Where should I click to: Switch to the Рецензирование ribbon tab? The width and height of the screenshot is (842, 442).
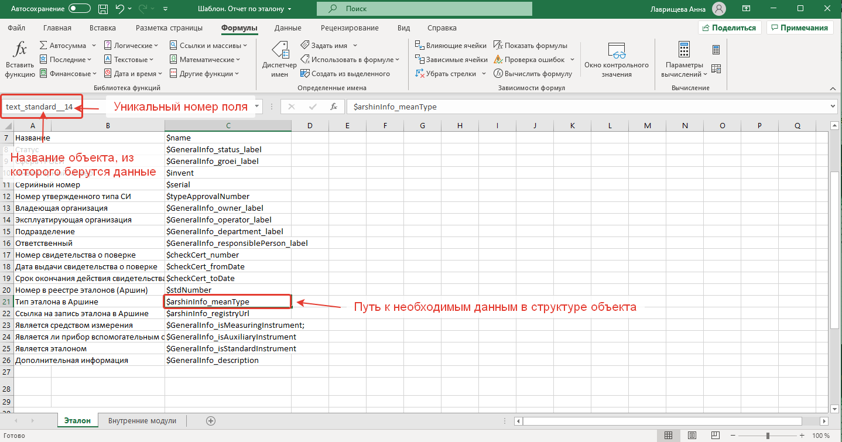click(x=350, y=28)
